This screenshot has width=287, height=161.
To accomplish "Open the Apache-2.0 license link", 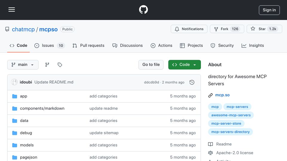I will (x=235, y=153).
